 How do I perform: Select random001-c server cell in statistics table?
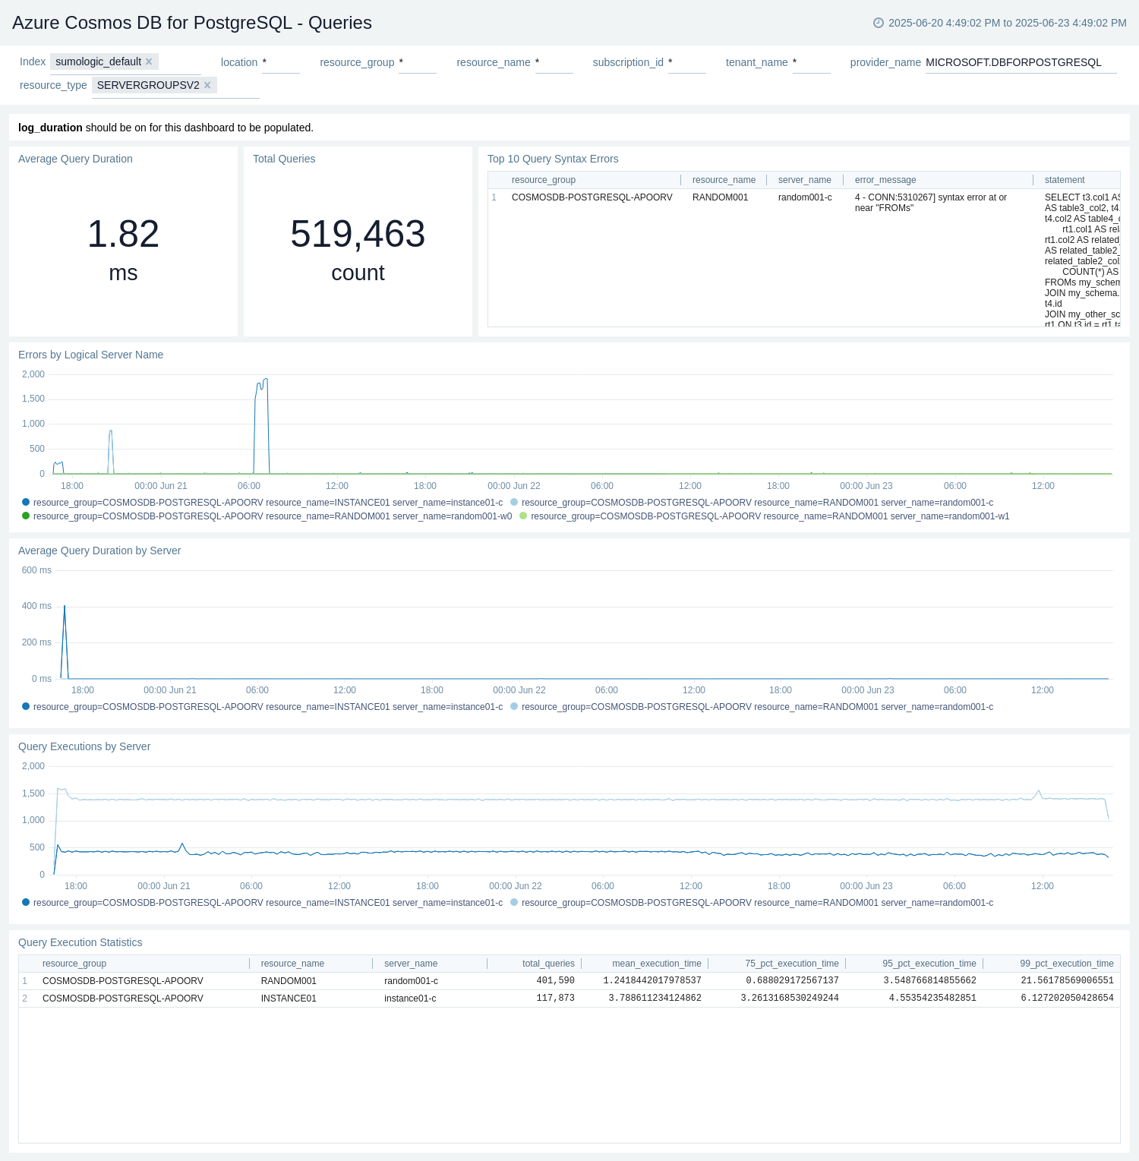pyautogui.click(x=411, y=981)
